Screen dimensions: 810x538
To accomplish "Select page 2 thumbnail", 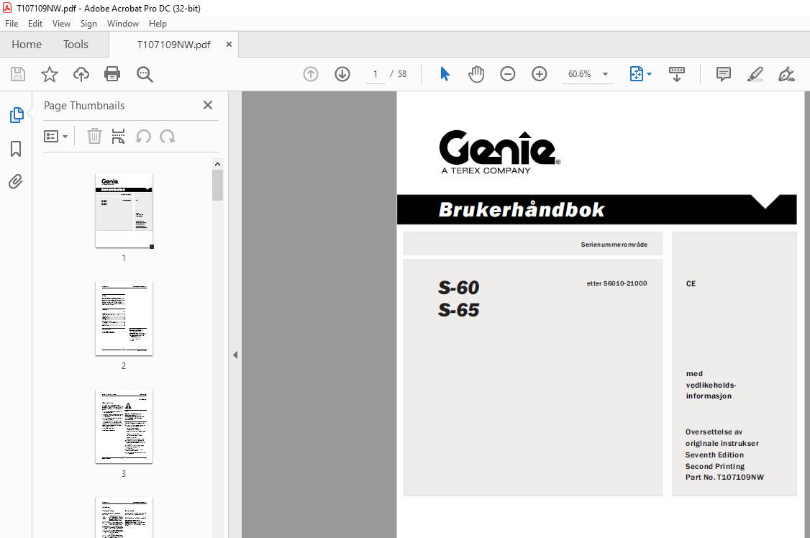I will [124, 318].
